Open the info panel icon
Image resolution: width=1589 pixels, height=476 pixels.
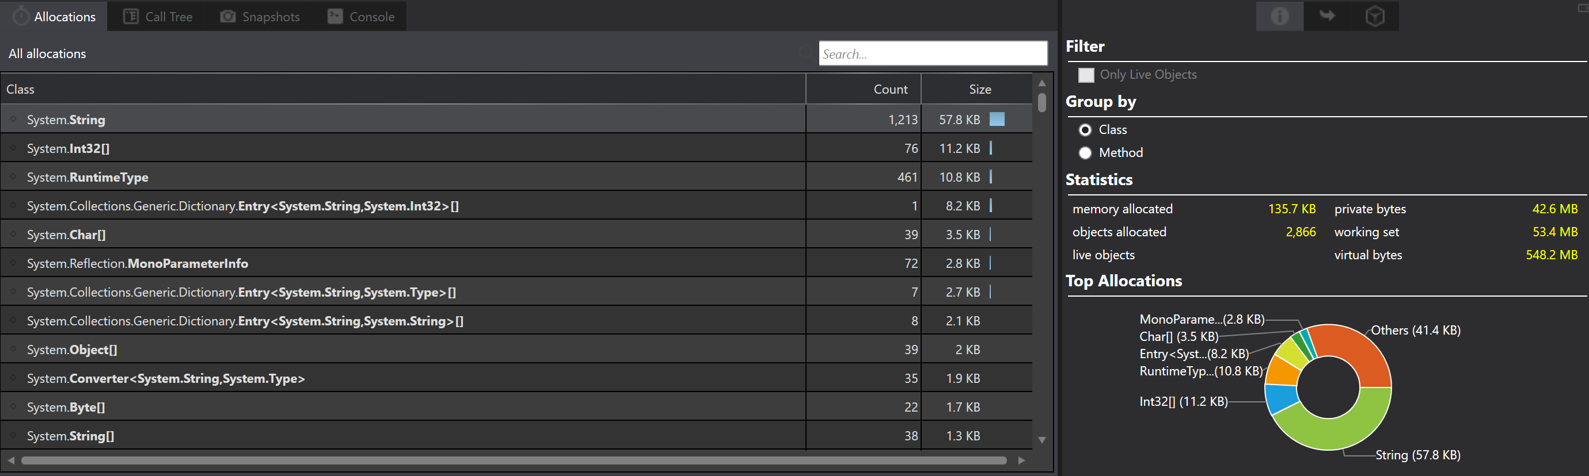point(1279,16)
